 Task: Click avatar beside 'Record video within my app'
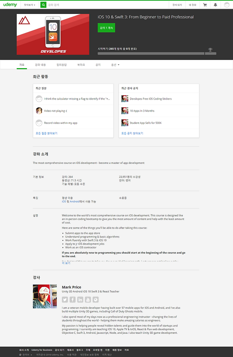(39, 123)
